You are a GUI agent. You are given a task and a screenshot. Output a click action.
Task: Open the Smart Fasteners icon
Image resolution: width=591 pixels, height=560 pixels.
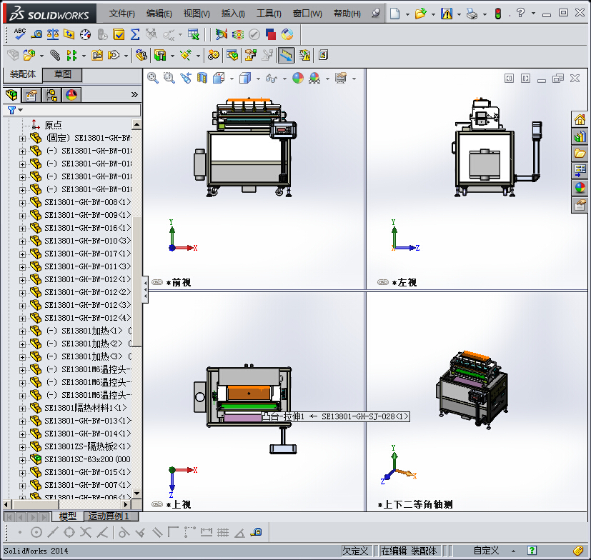point(97,56)
